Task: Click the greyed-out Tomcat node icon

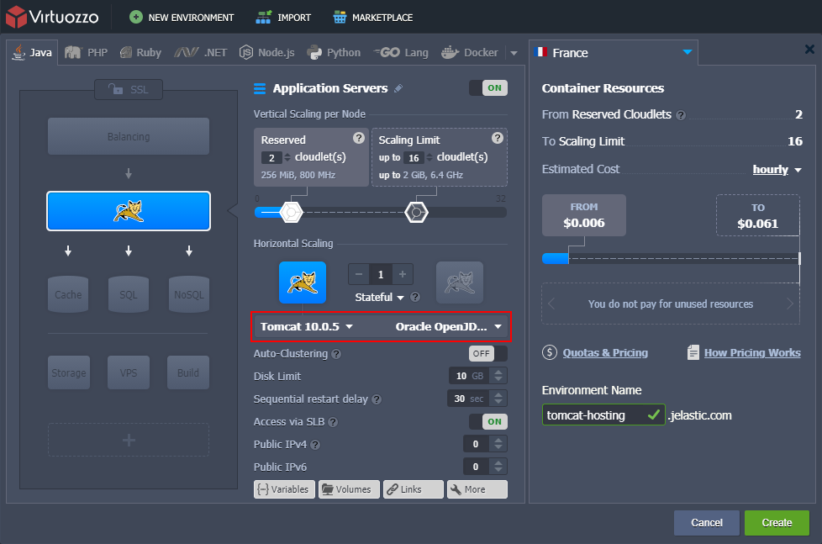Action: (x=460, y=283)
